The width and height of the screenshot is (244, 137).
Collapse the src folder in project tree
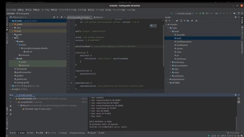[x=13, y=38]
